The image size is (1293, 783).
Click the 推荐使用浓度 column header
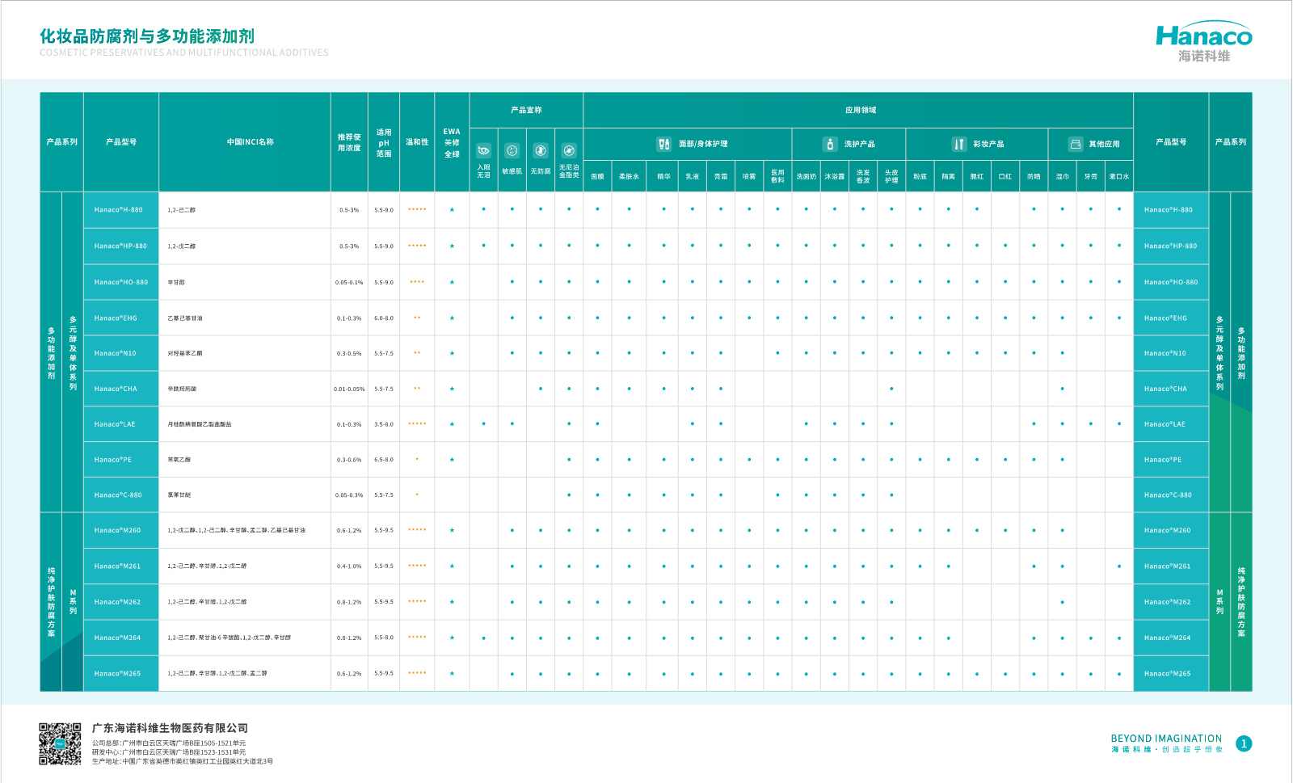tap(349, 142)
